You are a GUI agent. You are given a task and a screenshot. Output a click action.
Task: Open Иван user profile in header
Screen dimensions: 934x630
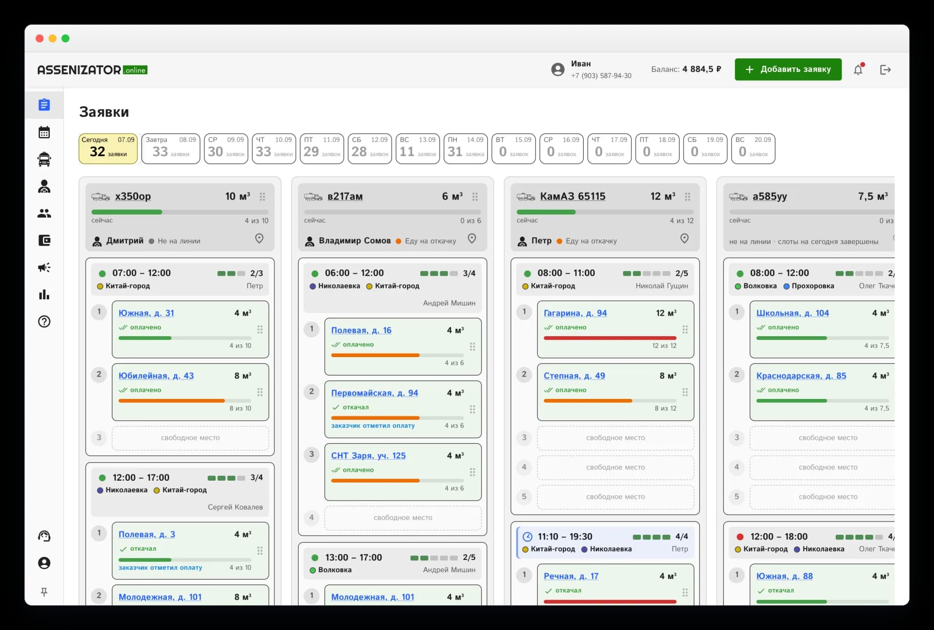tap(591, 70)
